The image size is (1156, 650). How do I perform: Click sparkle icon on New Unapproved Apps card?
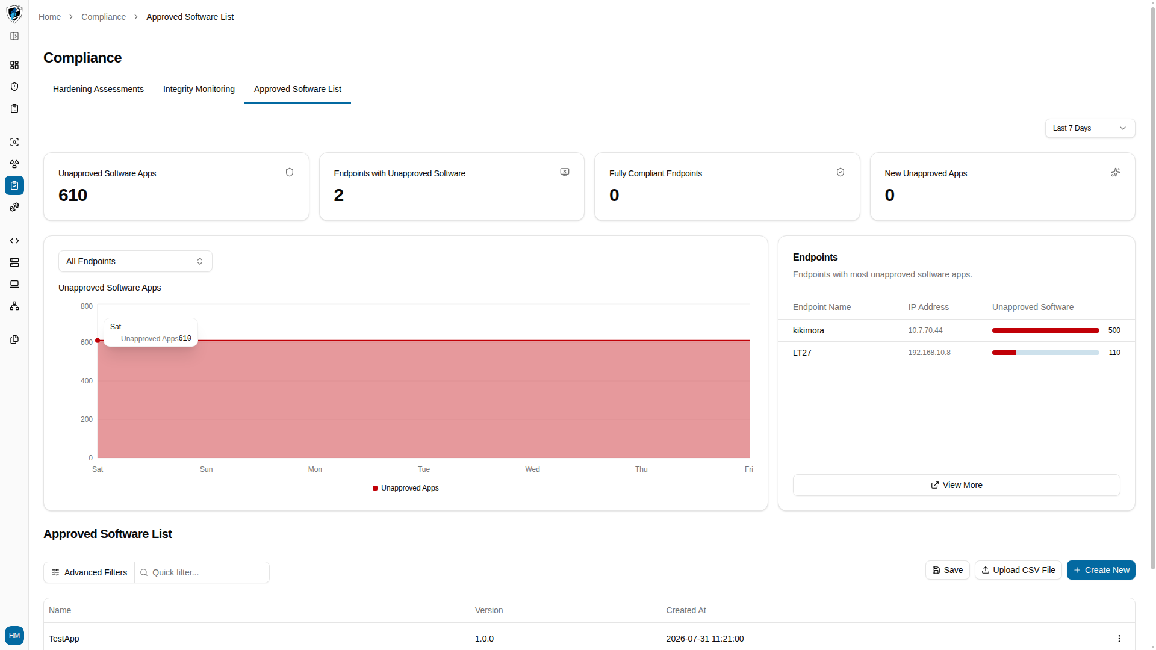(1116, 172)
